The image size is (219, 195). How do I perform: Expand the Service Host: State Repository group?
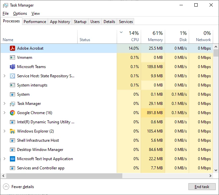pos(5,76)
